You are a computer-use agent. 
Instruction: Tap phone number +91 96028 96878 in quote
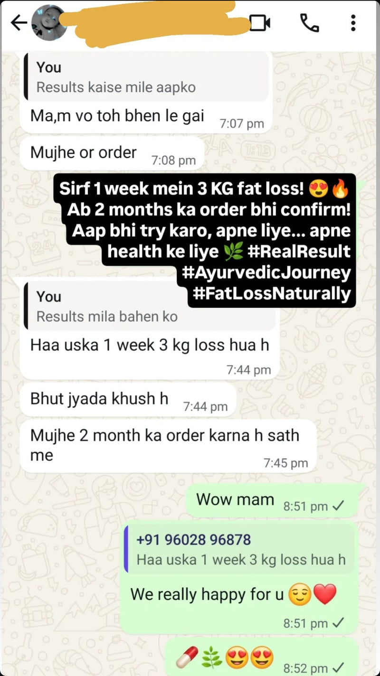(x=193, y=540)
